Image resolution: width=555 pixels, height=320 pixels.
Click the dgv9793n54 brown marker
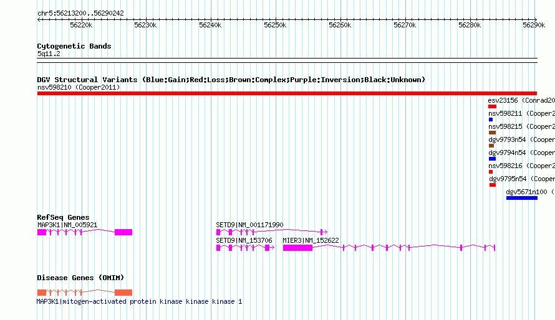[x=491, y=146]
